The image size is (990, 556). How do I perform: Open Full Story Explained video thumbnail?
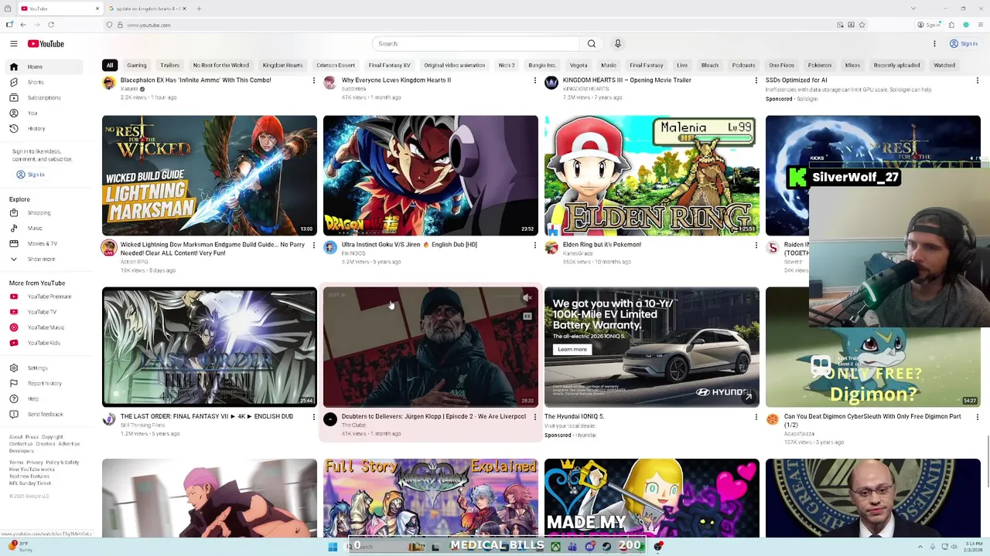coord(431,497)
